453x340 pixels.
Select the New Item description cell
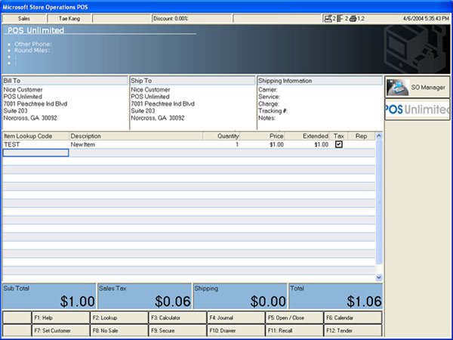click(136, 144)
